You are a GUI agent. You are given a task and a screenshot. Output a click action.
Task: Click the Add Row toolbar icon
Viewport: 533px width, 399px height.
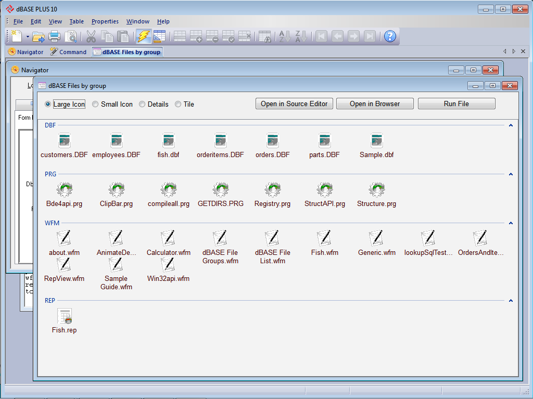tap(196, 36)
